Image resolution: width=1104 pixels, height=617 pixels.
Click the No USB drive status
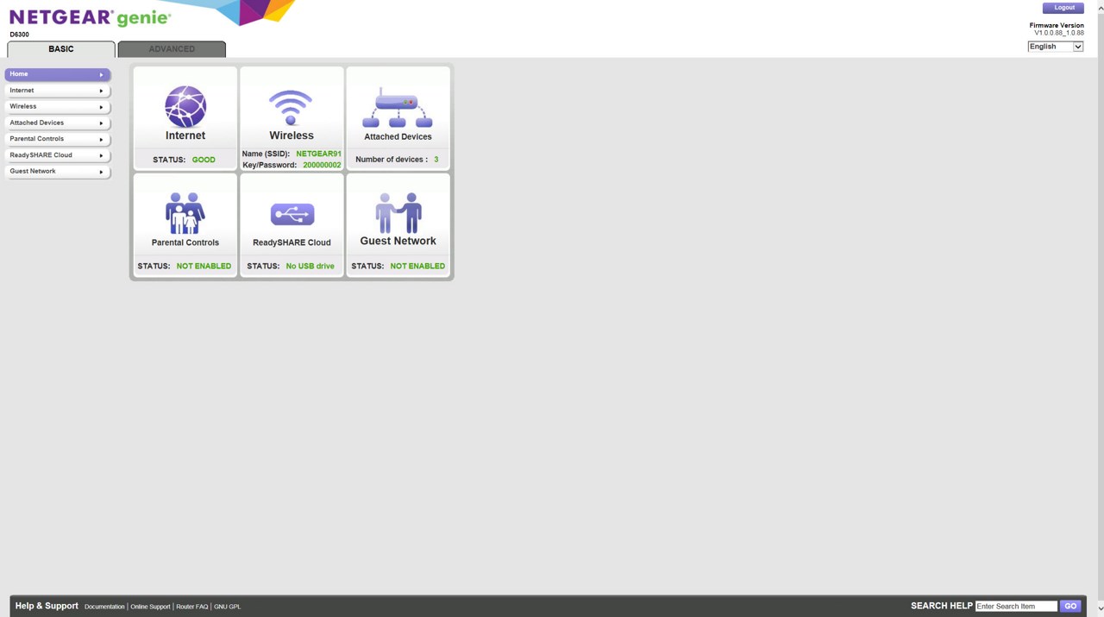[x=310, y=266]
